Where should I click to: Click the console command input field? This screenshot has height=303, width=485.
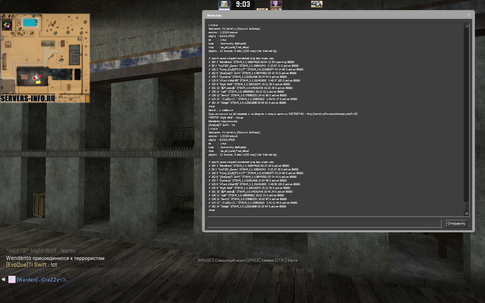point(324,224)
